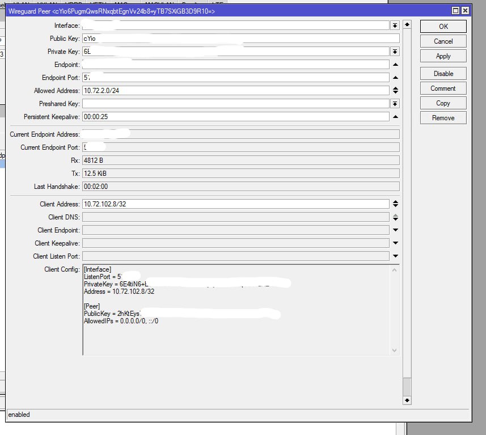Apply the Wireguard peer settings
This screenshot has width=486, height=435.
click(443, 56)
